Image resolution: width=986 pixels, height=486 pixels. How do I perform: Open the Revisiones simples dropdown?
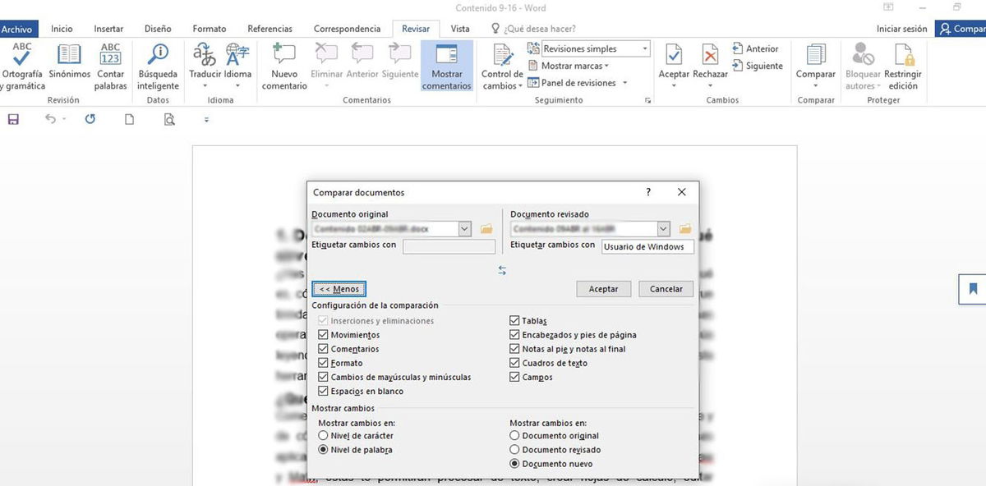(643, 48)
